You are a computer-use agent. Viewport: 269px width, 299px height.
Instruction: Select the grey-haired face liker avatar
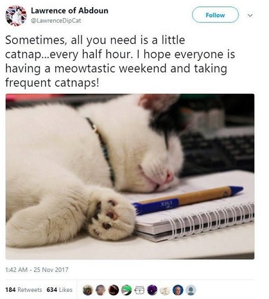coord(100,290)
